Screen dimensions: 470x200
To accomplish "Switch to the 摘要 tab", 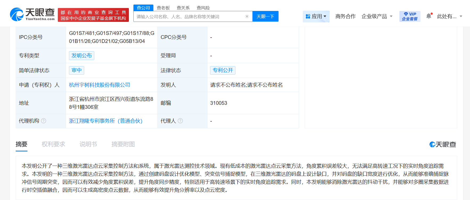I will coord(22,144).
